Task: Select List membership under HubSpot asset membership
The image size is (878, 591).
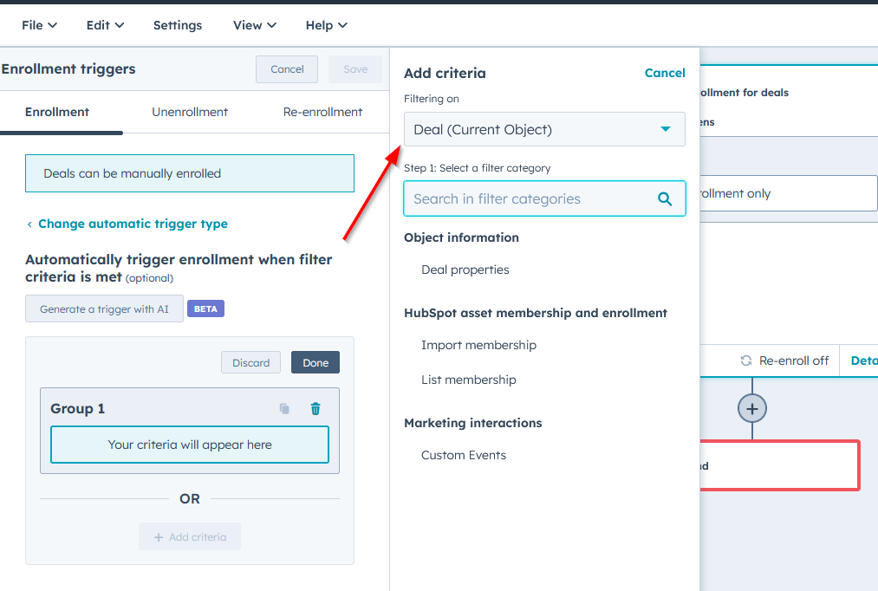Action: pos(469,380)
